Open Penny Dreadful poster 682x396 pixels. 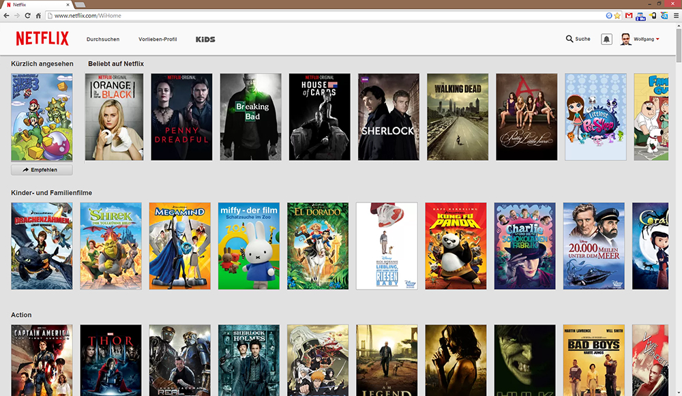tap(181, 117)
